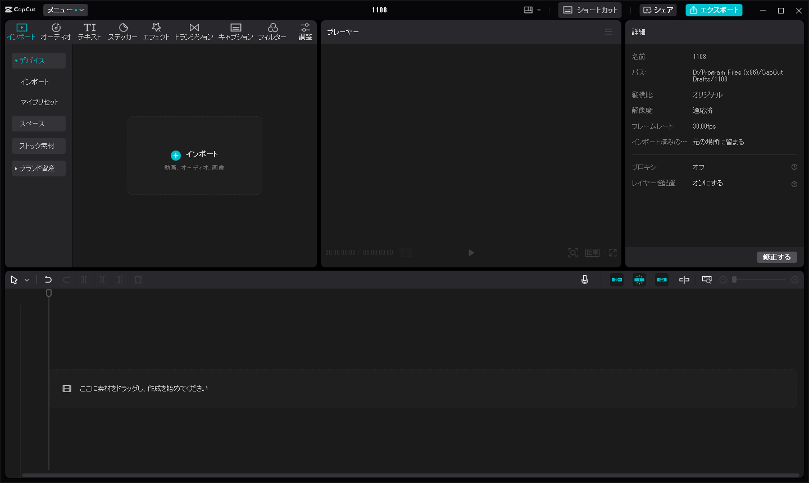Redo the last action
Viewport: 809px width, 483px height.
pyautogui.click(x=66, y=280)
